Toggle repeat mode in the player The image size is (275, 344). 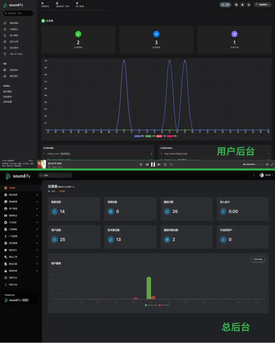pyautogui.click(x=165, y=165)
